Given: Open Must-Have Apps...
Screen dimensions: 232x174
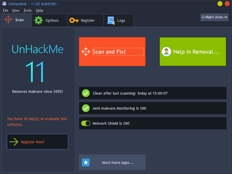Looking at the screenshot, I should [x=112, y=162].
